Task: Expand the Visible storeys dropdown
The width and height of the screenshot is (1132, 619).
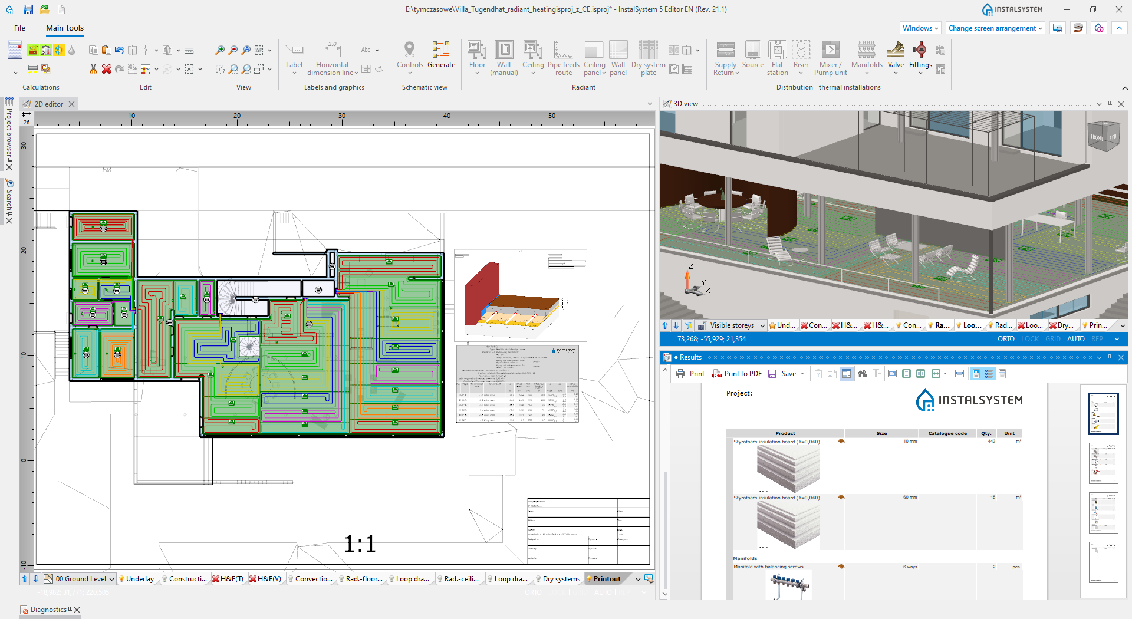Action: click(x=762, y=325)
